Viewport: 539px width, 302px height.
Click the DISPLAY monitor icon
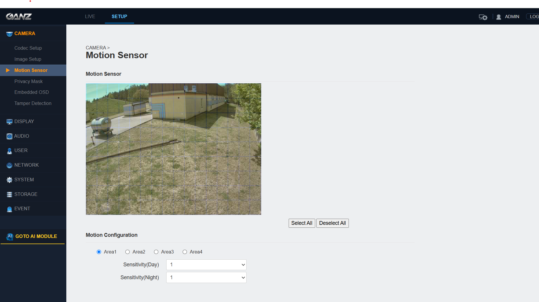click(x=9, y=121)
